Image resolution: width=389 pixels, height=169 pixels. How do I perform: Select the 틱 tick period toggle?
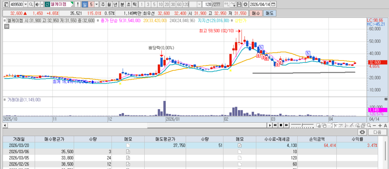coord(134,4)
